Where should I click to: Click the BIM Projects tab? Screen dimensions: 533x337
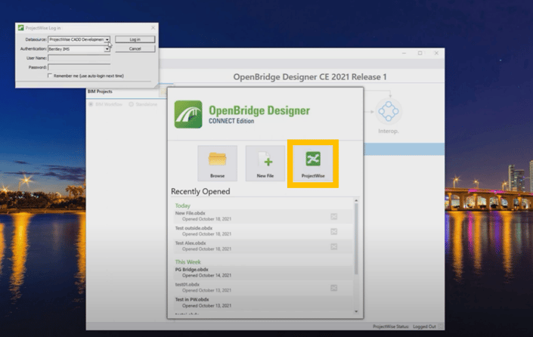pyautogui.click(x=100, y=91)
